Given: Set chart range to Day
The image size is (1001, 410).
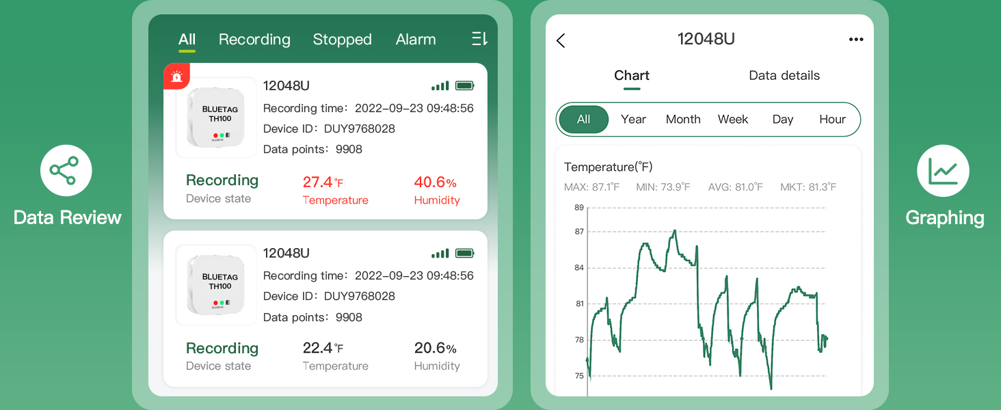Looking at the screenshot, I should 783,120.
